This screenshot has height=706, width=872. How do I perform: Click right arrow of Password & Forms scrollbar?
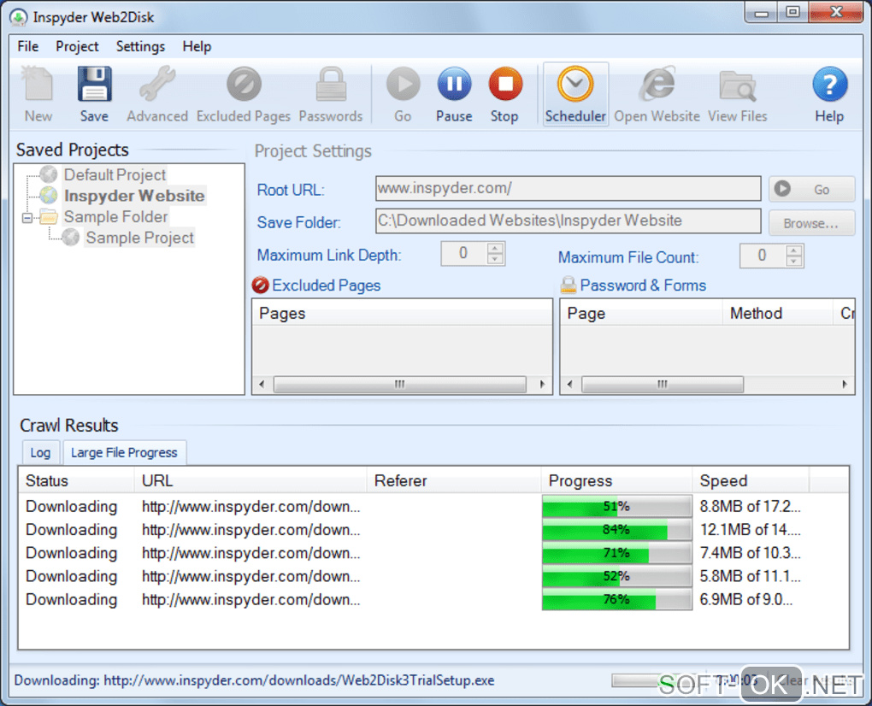coord(844,384)
